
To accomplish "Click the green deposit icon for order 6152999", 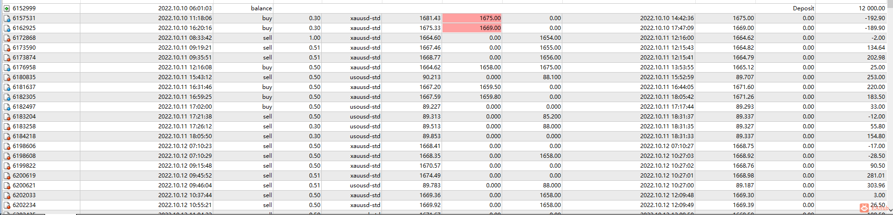I will click(x=7, y=8).
